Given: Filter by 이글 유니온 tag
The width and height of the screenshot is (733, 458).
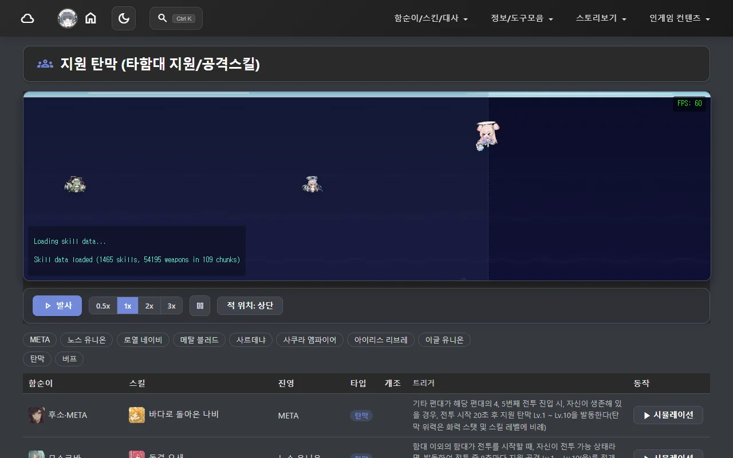Looking at the screenshot, I should click(444, 340).
